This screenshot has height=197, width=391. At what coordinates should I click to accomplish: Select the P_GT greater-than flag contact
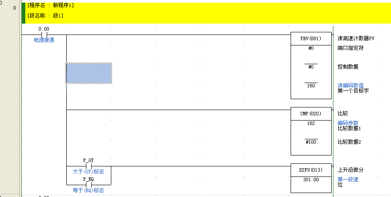[88, 166]
